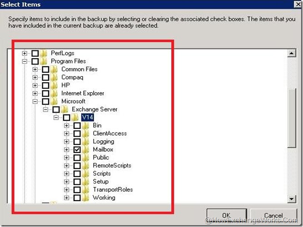303x227 pixels.
Task: Click the ClientAccess folder icon
Action: 85,133
